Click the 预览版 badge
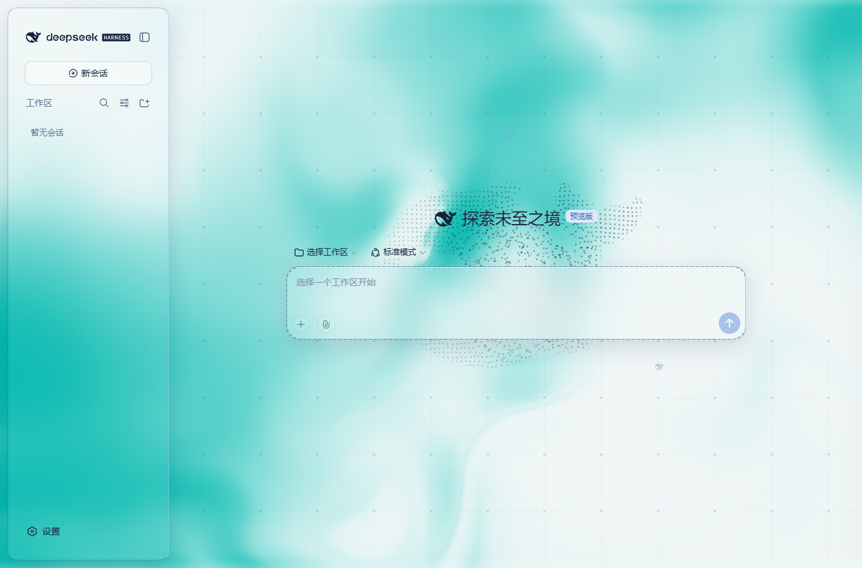The width and height of the screenshot is (862, 568). 581,216
